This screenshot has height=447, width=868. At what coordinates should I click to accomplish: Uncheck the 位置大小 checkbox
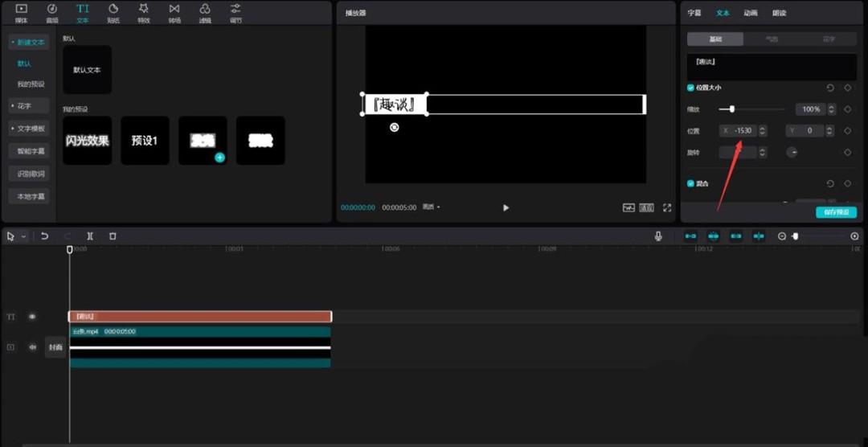coord(690,88)
